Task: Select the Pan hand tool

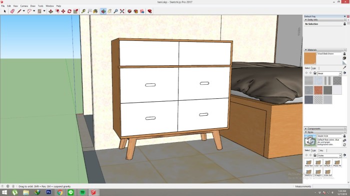Action: (109, 11)
